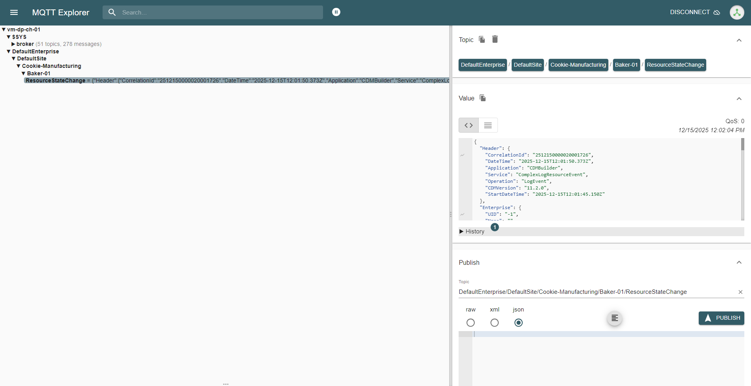Viewport: 751px width, 386px height.
Task: Delete the topic with trash icon
Action: [495, 39]
